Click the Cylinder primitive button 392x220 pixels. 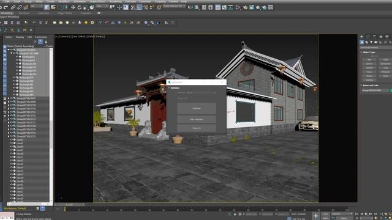point(369,68)
